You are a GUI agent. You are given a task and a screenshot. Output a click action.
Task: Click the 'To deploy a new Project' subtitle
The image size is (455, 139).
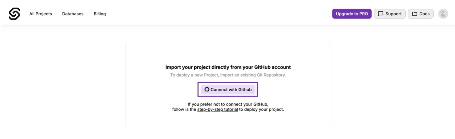point(228,75)
